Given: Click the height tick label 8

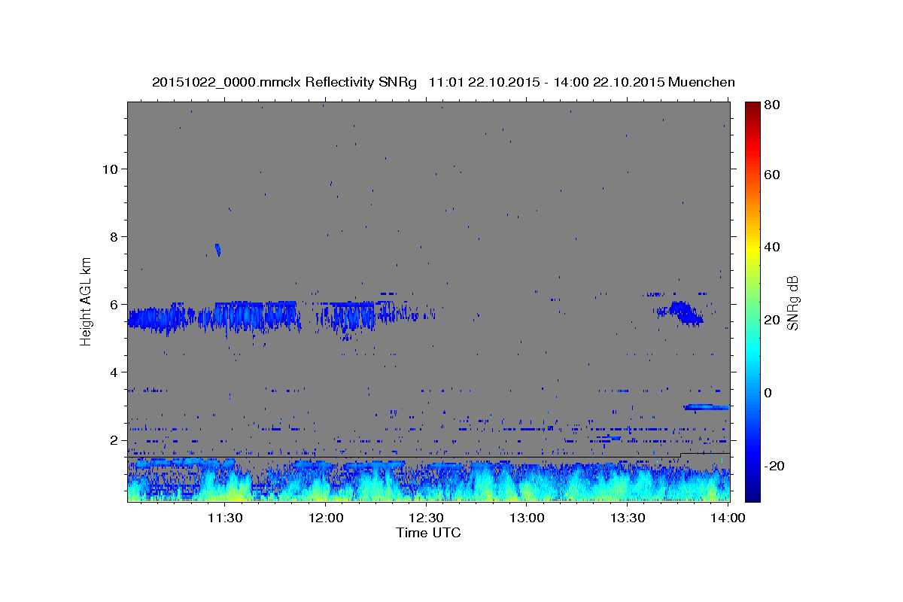Looking at the screenshot, I should tap(114, 236).
